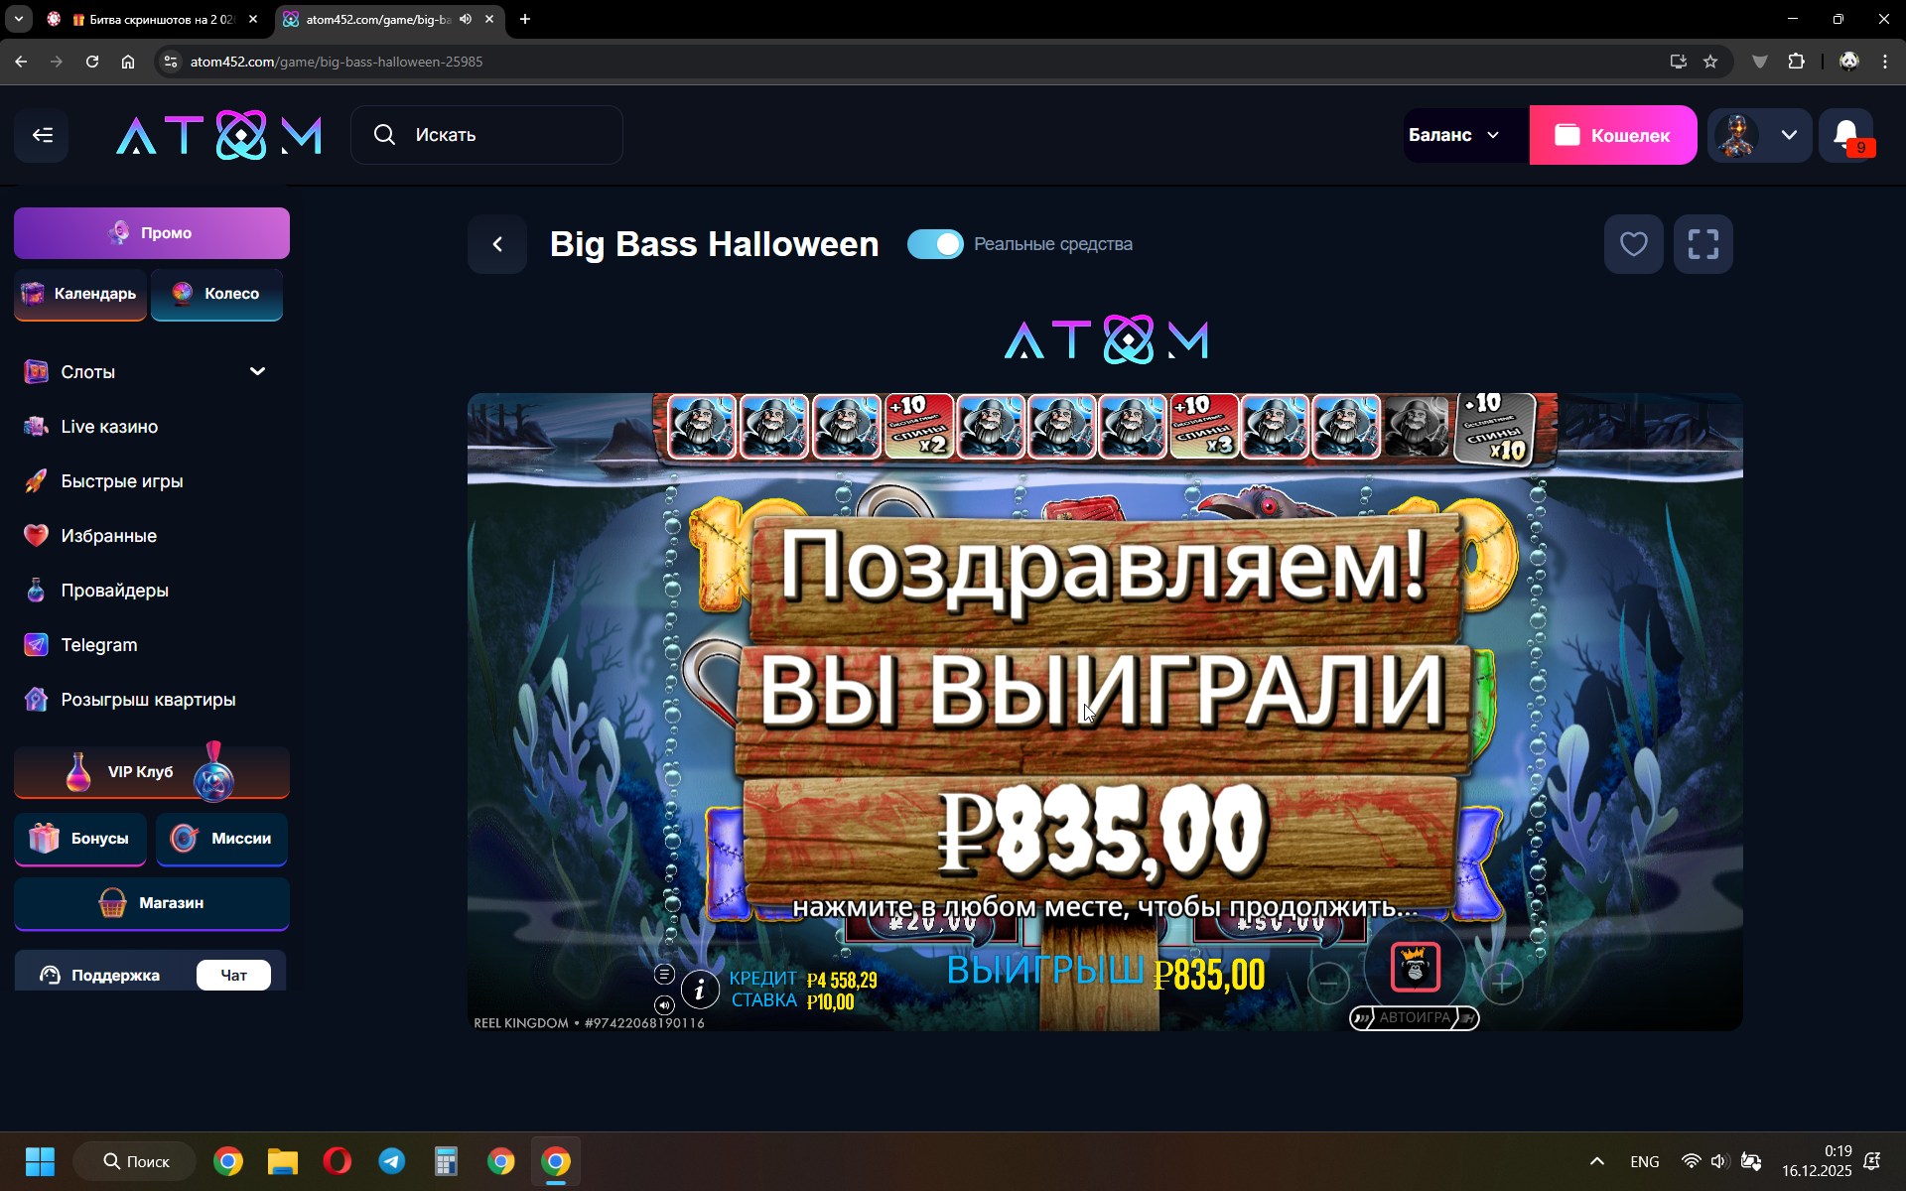Open Live казино section

click(109, 427)
